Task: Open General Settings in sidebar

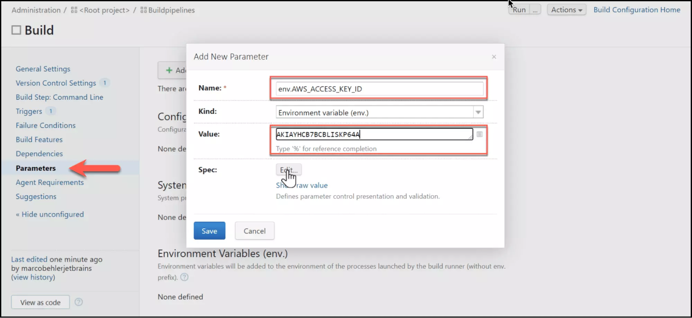Action: [43, 69]
